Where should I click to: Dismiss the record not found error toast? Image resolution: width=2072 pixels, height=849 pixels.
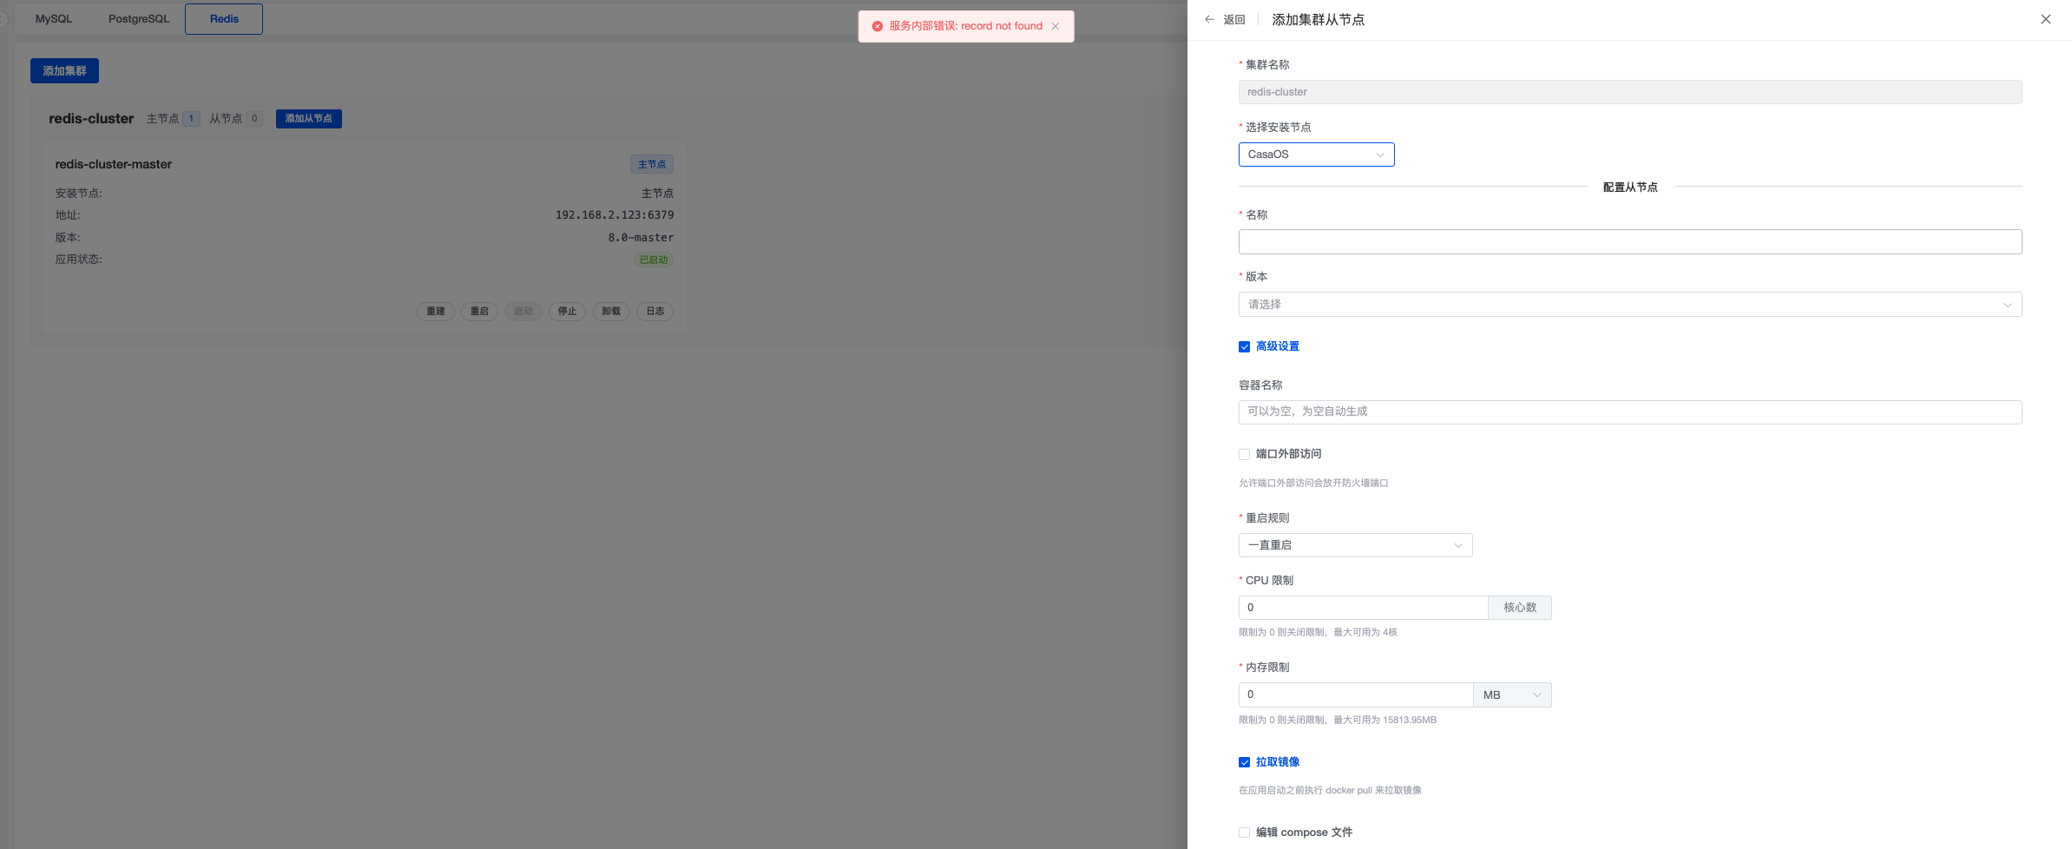click(1056, 26)
